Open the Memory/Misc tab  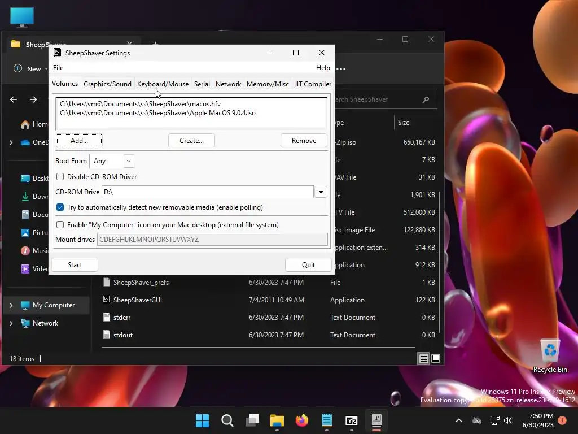(268, 84)
